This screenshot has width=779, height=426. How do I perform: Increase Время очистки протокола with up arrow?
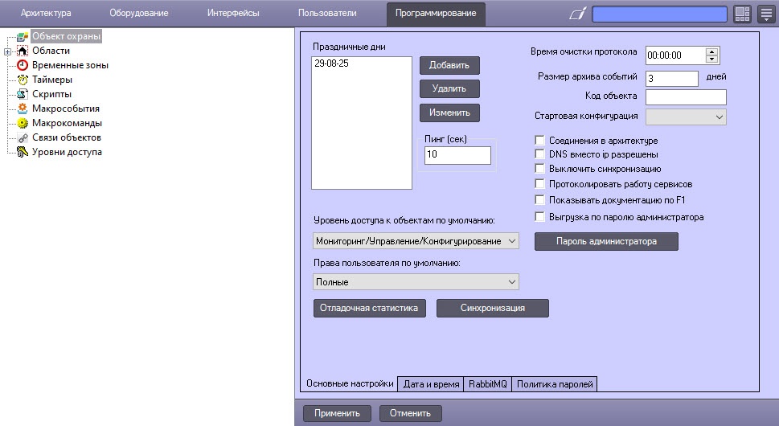tap(712, 51)
